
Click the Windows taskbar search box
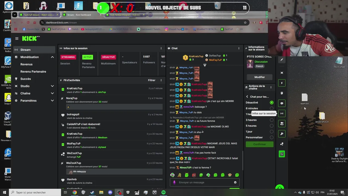(35, 192)
